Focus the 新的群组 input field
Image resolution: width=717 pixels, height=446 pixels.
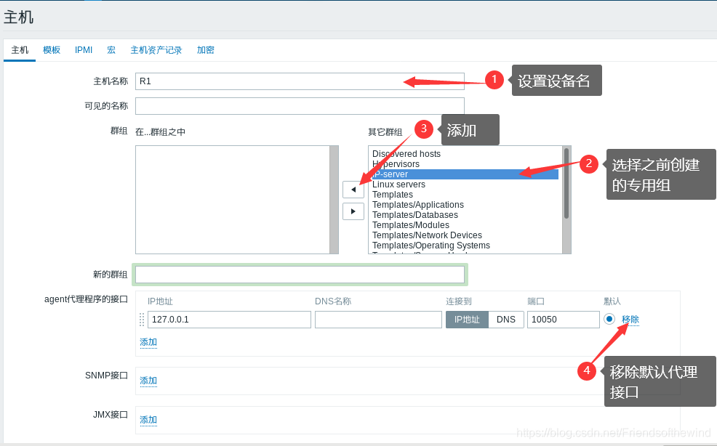coord(300,275)
